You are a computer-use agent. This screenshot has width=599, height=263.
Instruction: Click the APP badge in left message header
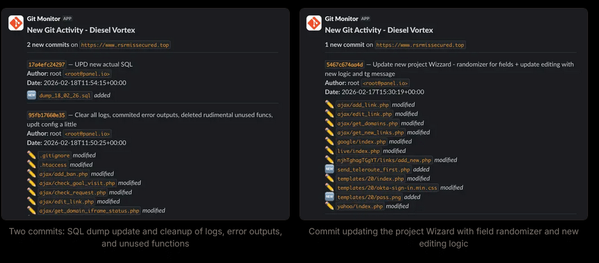(x=67, y=19)
